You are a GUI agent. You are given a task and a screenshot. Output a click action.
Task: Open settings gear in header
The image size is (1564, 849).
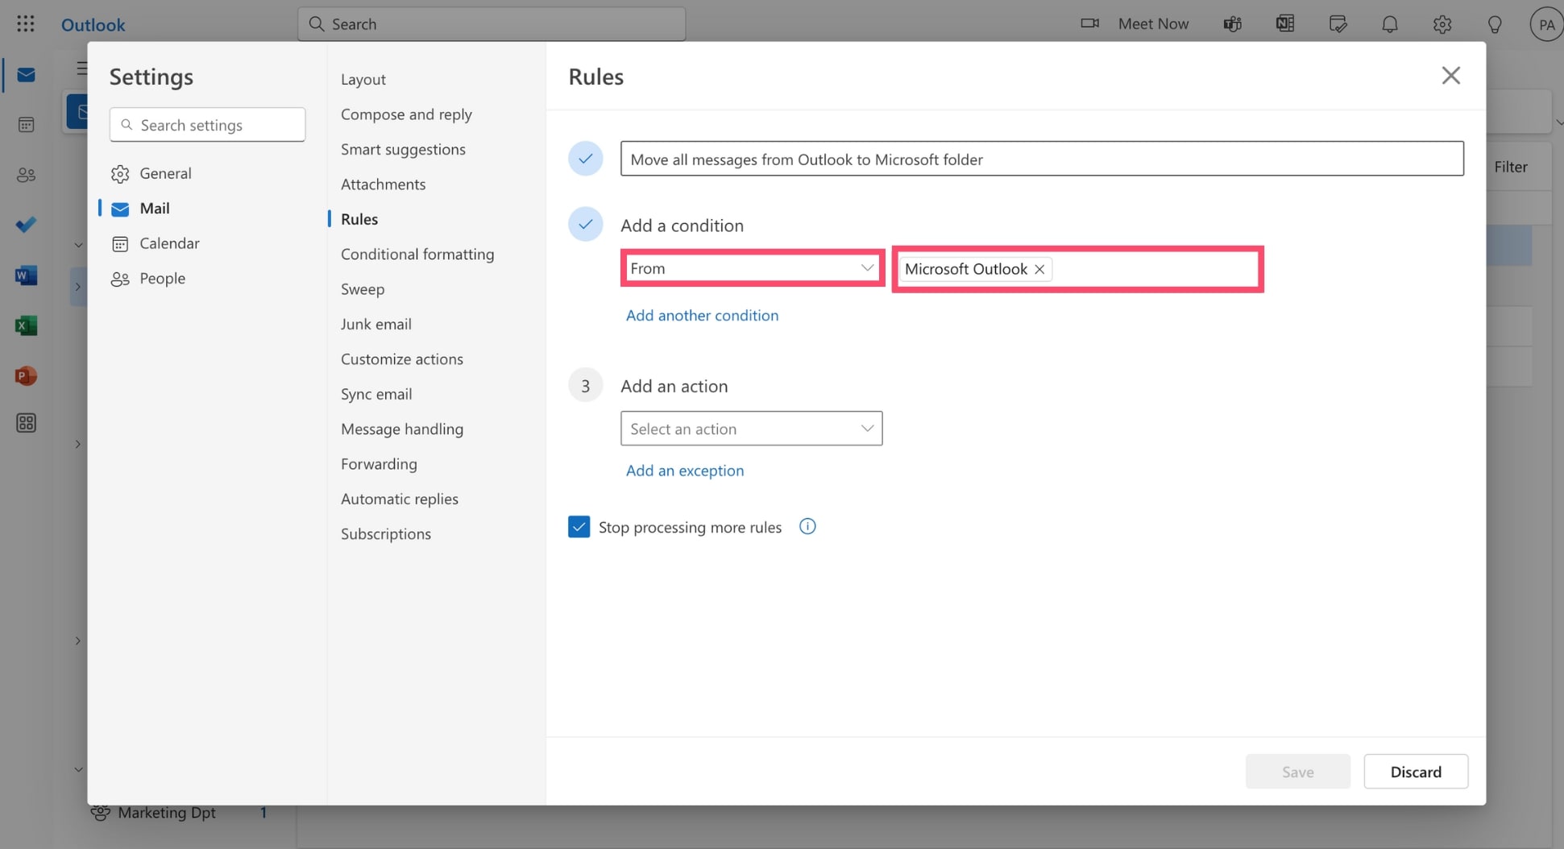[x=1442, y=24]
